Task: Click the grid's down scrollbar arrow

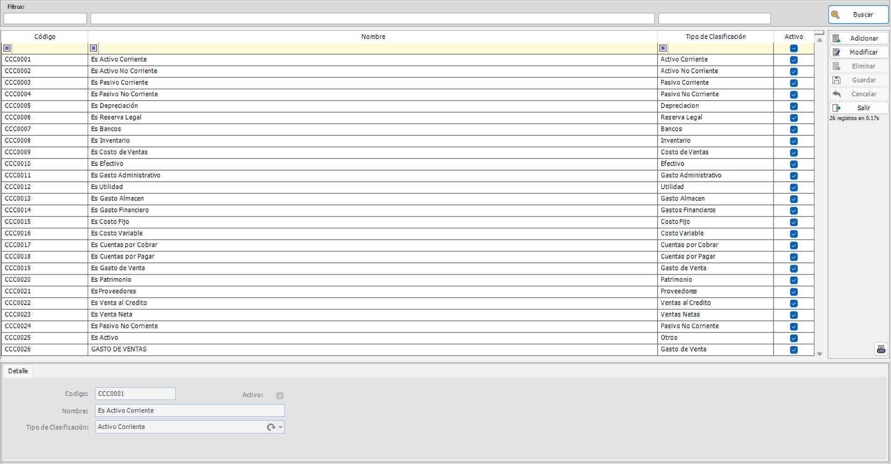Action: (819, 354)
